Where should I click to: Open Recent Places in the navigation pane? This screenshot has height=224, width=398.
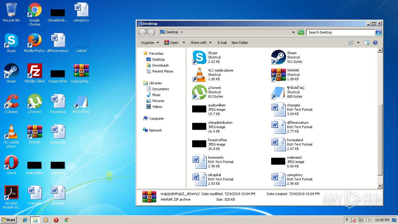(160, 71)
